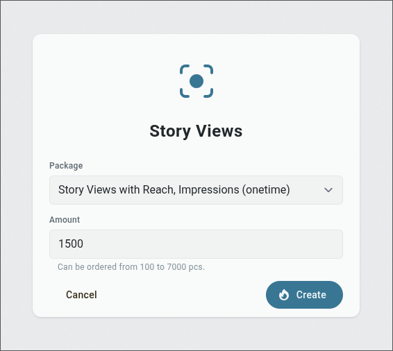Click the Story Views focus-frame icon
Screen dimensions: 393x351
(196, 81)
